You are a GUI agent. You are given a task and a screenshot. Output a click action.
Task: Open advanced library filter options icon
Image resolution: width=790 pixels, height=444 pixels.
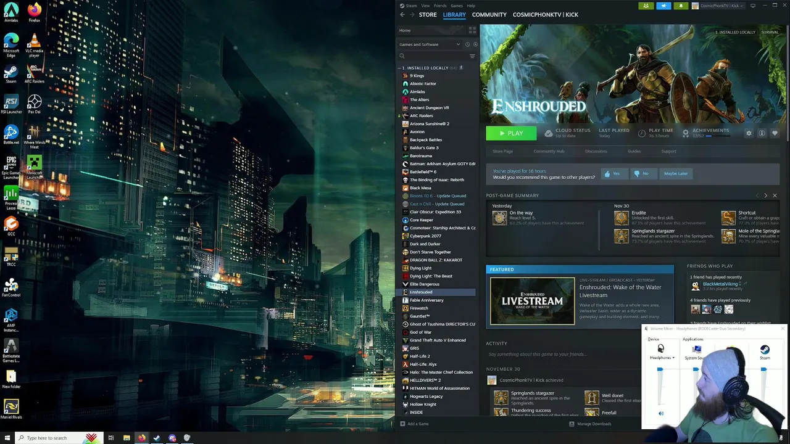point(472,56)
